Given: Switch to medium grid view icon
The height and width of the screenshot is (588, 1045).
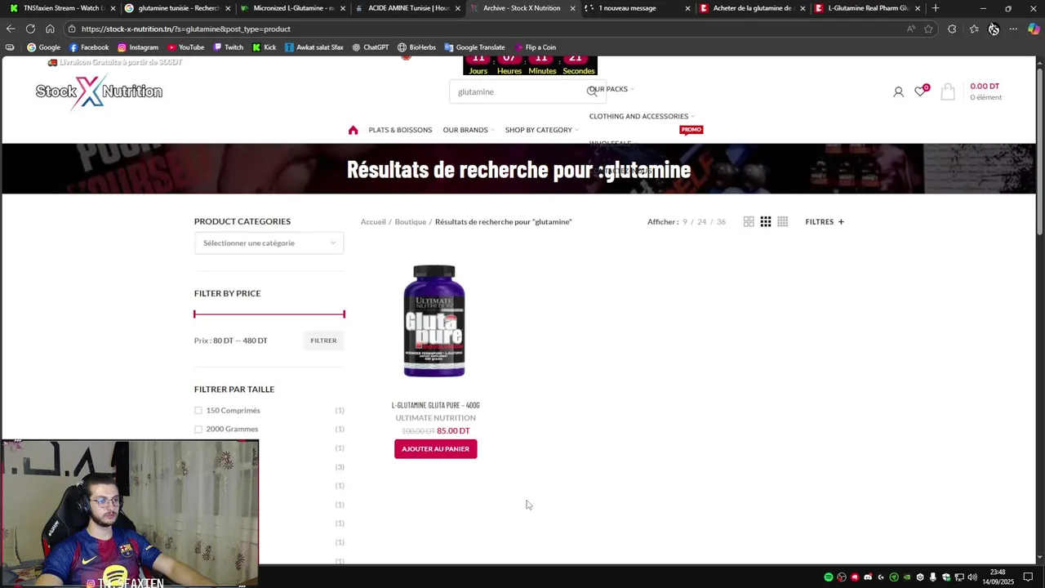Looking at the screenshot, I should pos(766,221).
